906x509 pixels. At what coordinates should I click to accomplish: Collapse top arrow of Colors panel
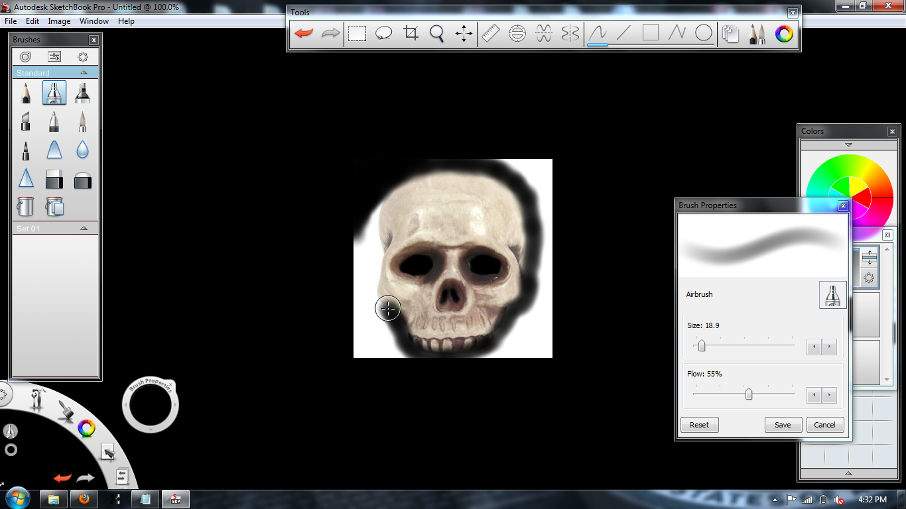[848, 145]
